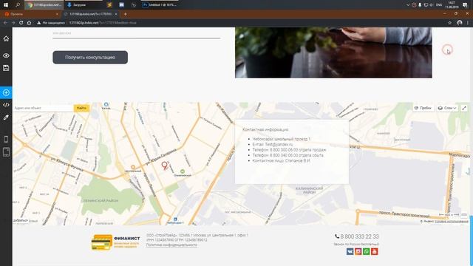Toggle the preview eye icon in the sidebar
Image resolution: width=473 pixels, height=266 pixels.
(x=6, y=55)
